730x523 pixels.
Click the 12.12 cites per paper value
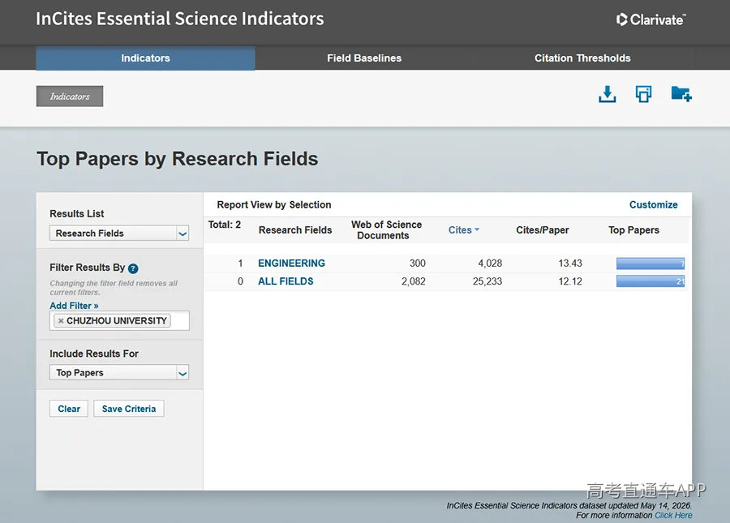tap(570, 281)
